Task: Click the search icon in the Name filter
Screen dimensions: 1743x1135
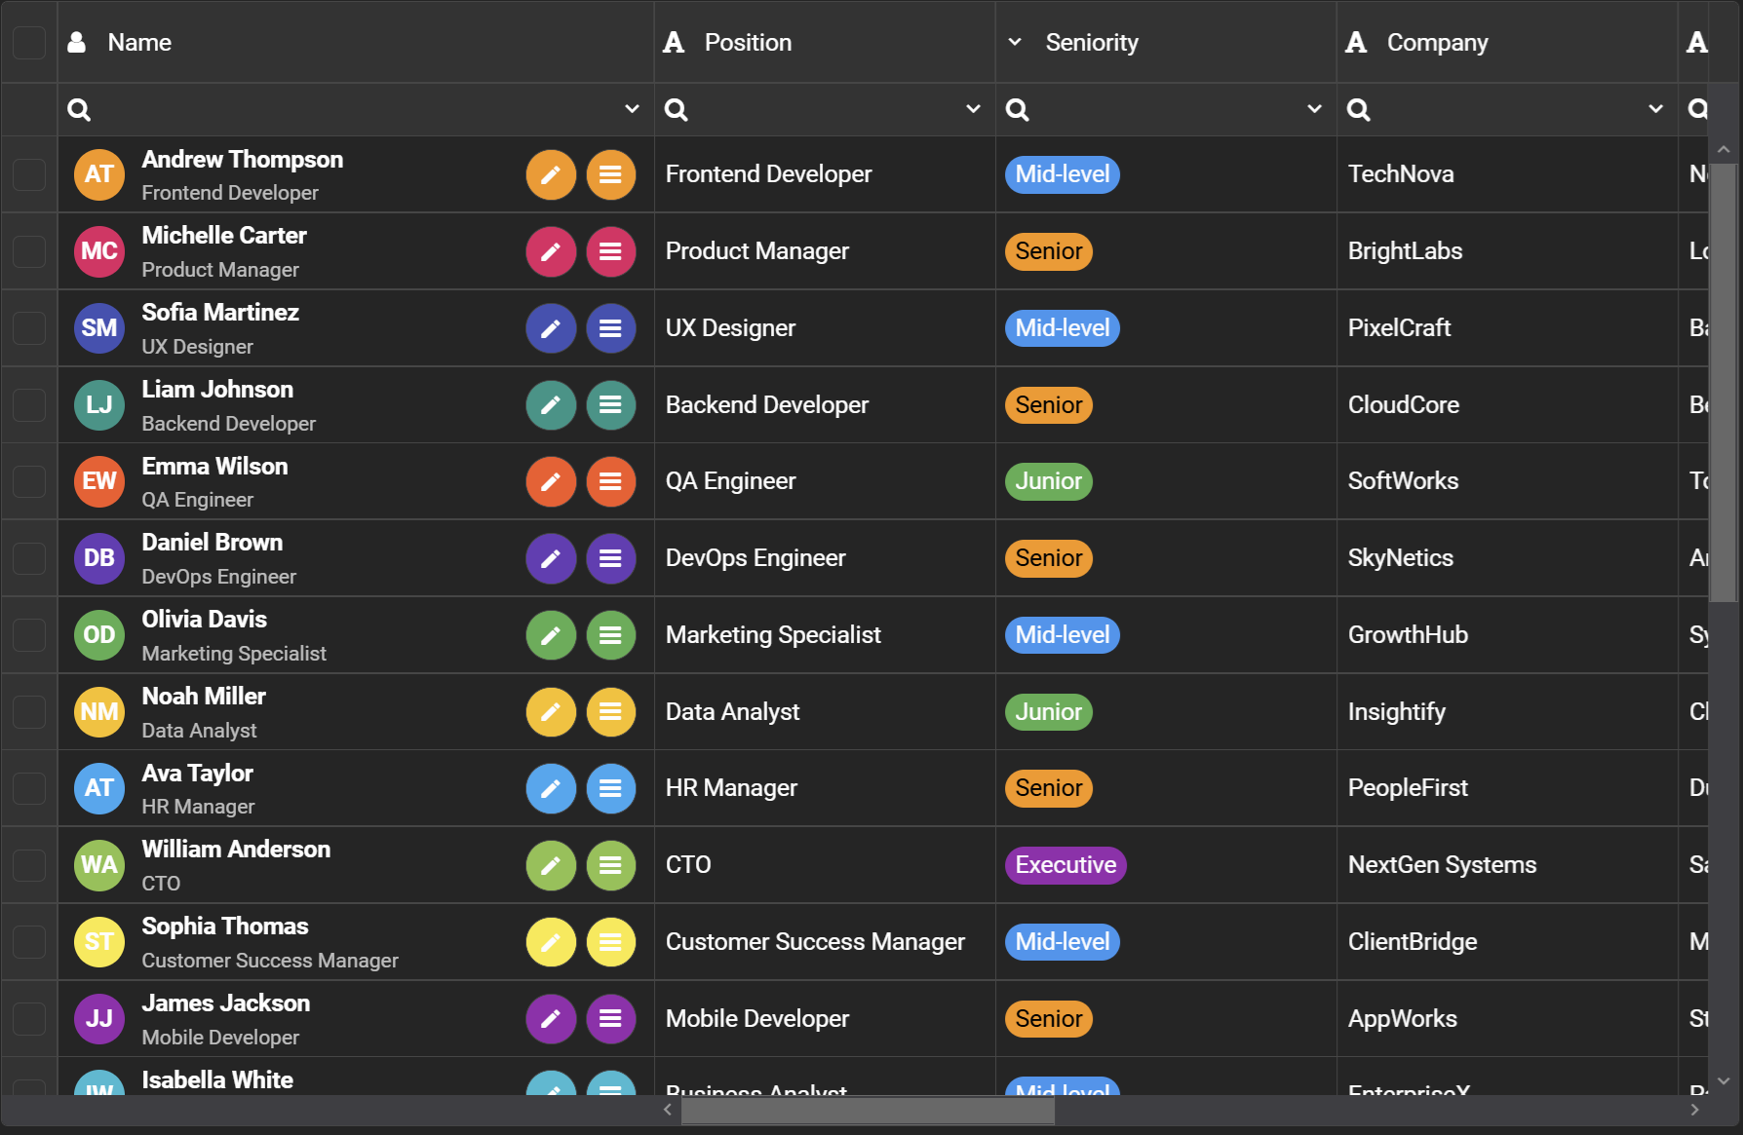Action: coord(80,110)
